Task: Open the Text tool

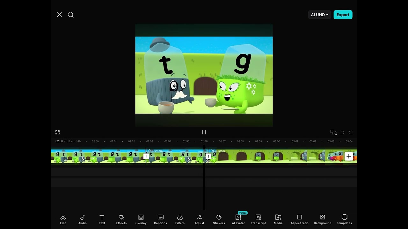Action: click(102, 219)
